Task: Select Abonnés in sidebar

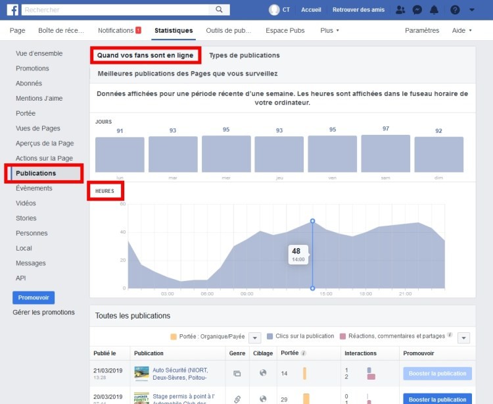Action: coord(29,84)
